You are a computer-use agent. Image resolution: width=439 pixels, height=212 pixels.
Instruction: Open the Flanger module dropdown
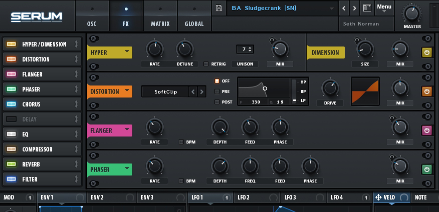[x=127, y=129]
